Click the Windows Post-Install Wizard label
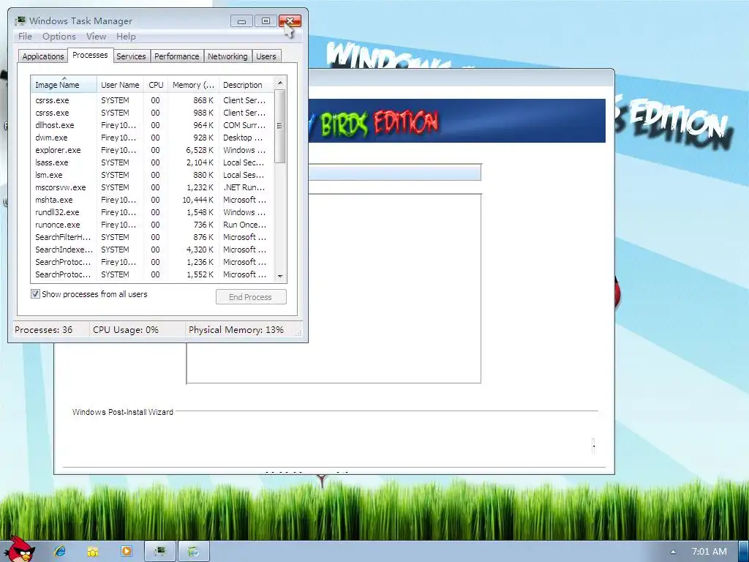The image size is (749, 562). (123, 412)
